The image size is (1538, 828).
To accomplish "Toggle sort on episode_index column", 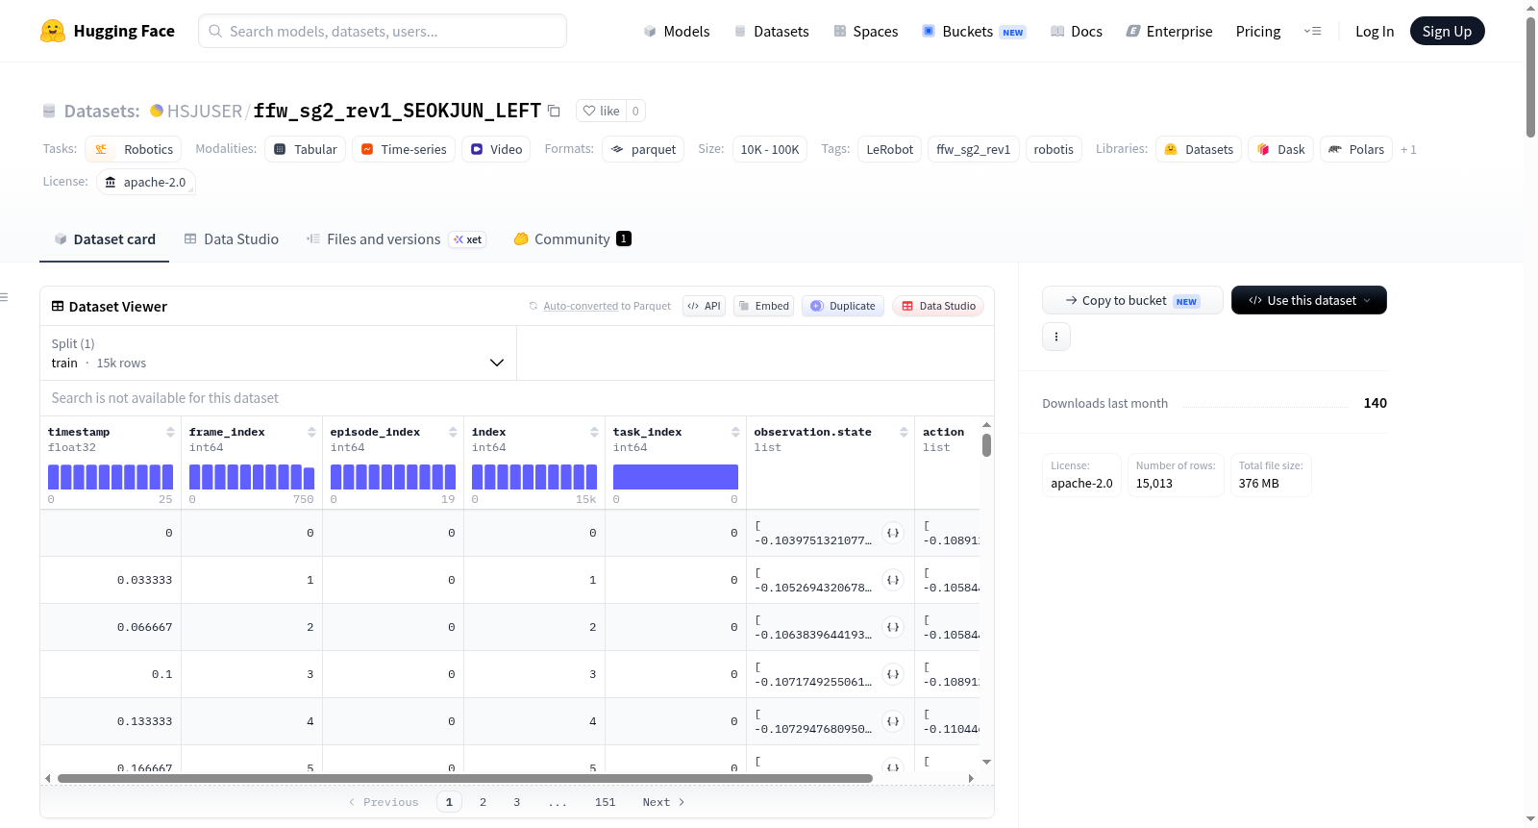I will (x=453, y=432).
